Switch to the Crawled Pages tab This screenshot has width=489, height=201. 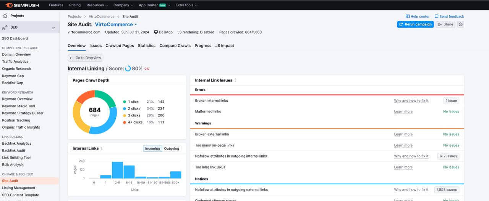(120, 46)
